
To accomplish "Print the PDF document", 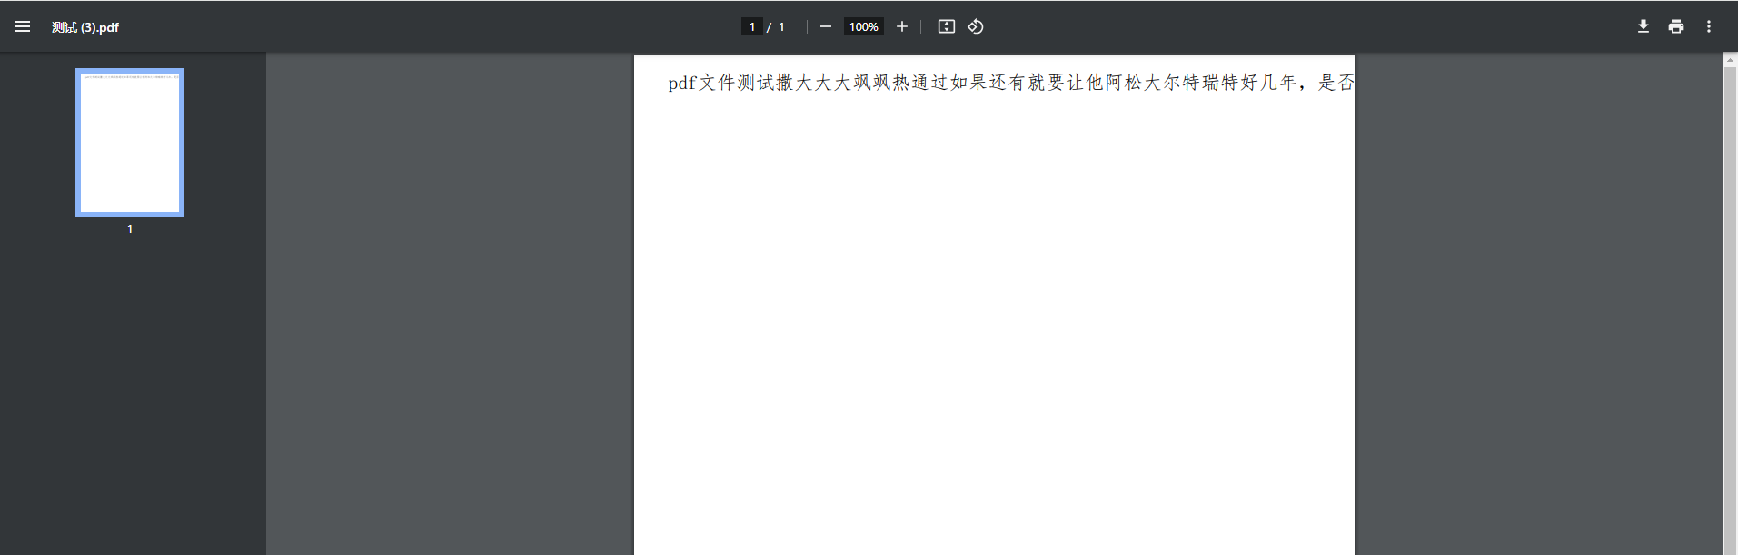I will 1676,27.
